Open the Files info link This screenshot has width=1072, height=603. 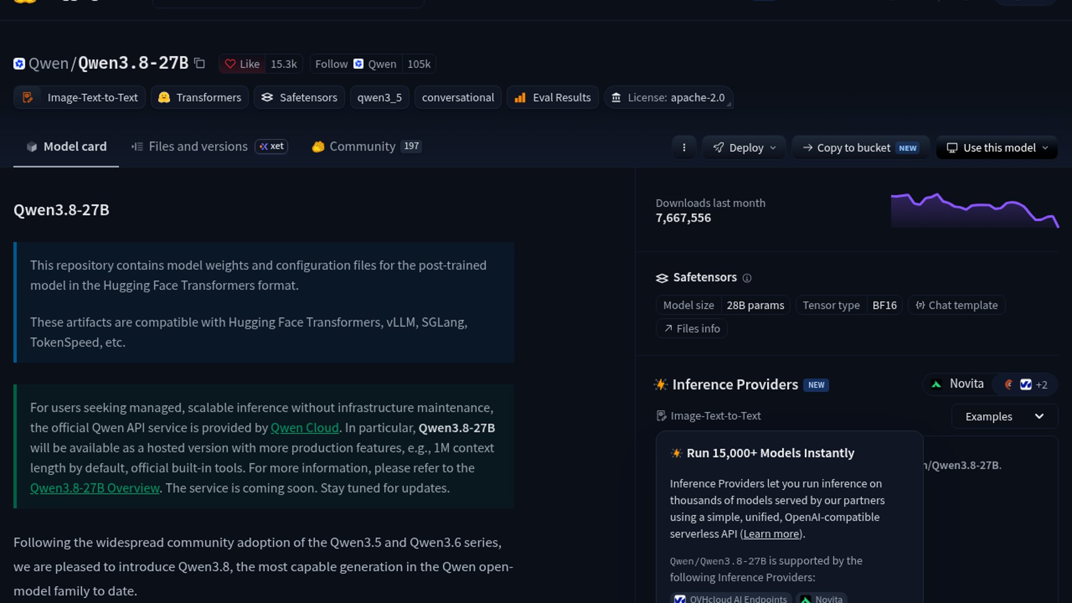point(692,329)
